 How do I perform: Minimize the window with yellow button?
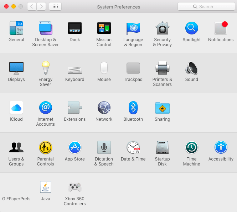tap(14, 6)
